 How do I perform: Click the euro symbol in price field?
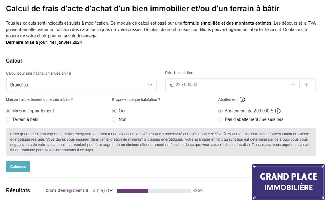tap(171, 85)
